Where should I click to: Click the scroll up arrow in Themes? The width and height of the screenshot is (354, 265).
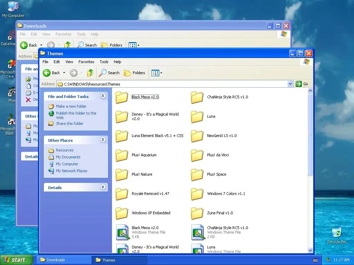pyautogui.click(x=310, y=91)
